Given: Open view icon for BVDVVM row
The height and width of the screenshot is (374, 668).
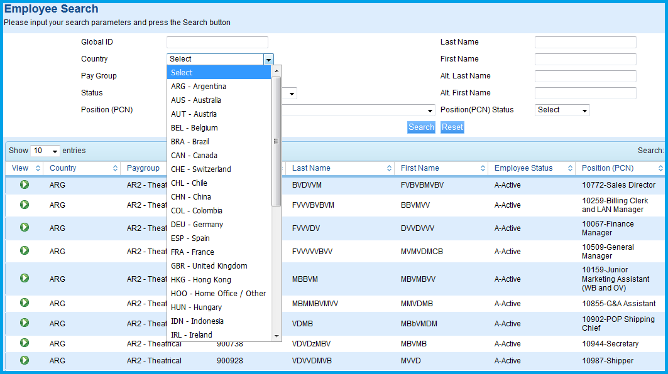Looking at the screenshot, I should click(25, 185).
